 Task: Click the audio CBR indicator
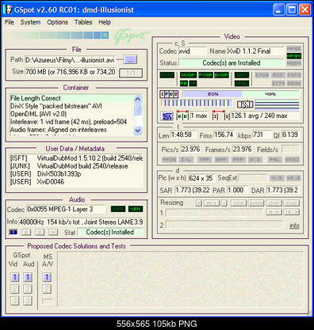[118, 209]
